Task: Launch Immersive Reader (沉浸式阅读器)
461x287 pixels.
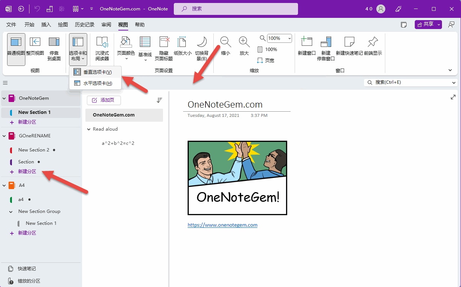Action: point(102,49)
